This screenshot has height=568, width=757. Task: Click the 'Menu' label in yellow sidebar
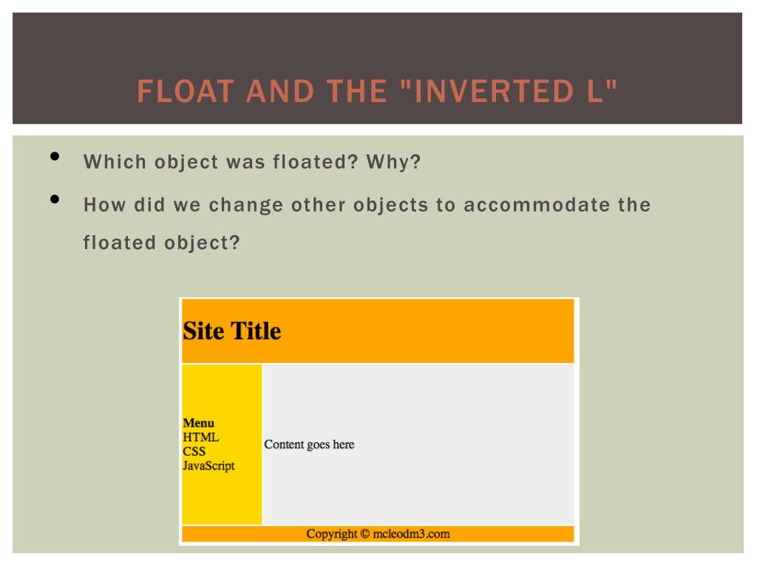198,423
